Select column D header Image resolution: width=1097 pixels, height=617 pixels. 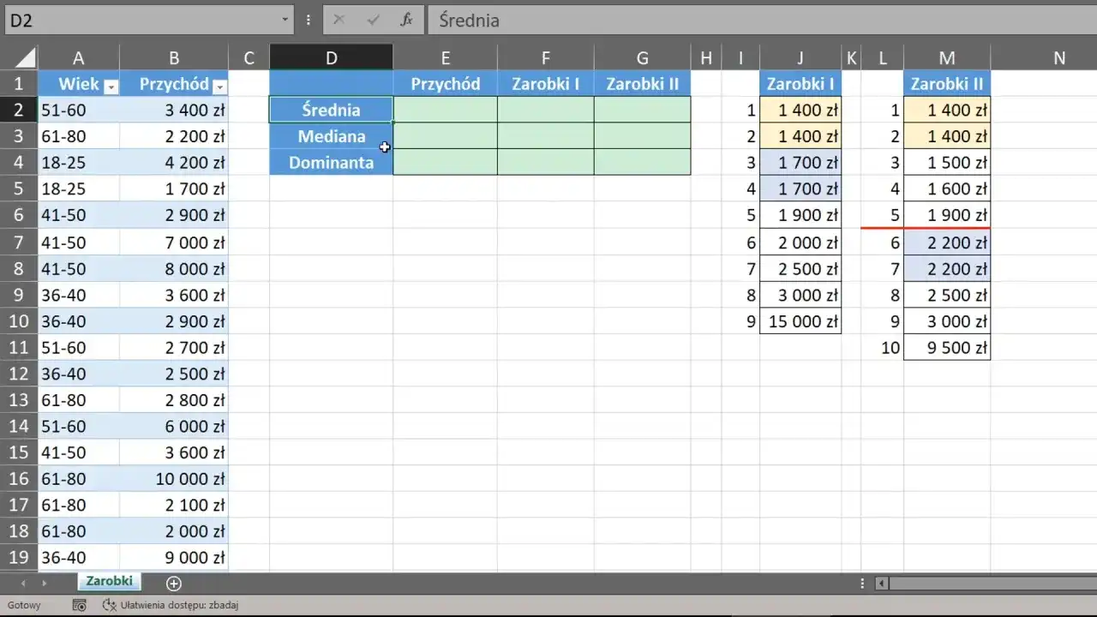pyautogui.click(x=331, y=57)
